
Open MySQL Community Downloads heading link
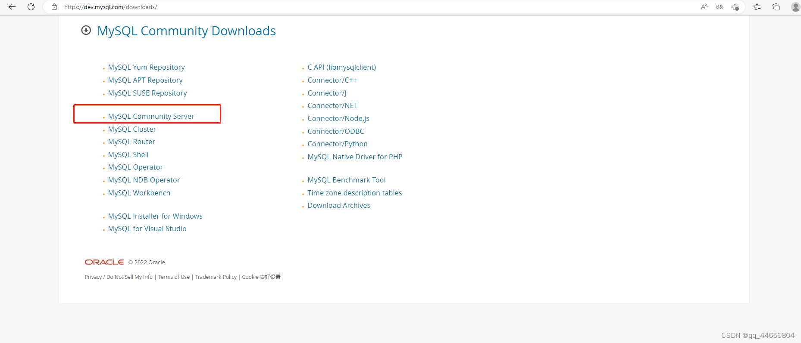(x=186, y=31)
